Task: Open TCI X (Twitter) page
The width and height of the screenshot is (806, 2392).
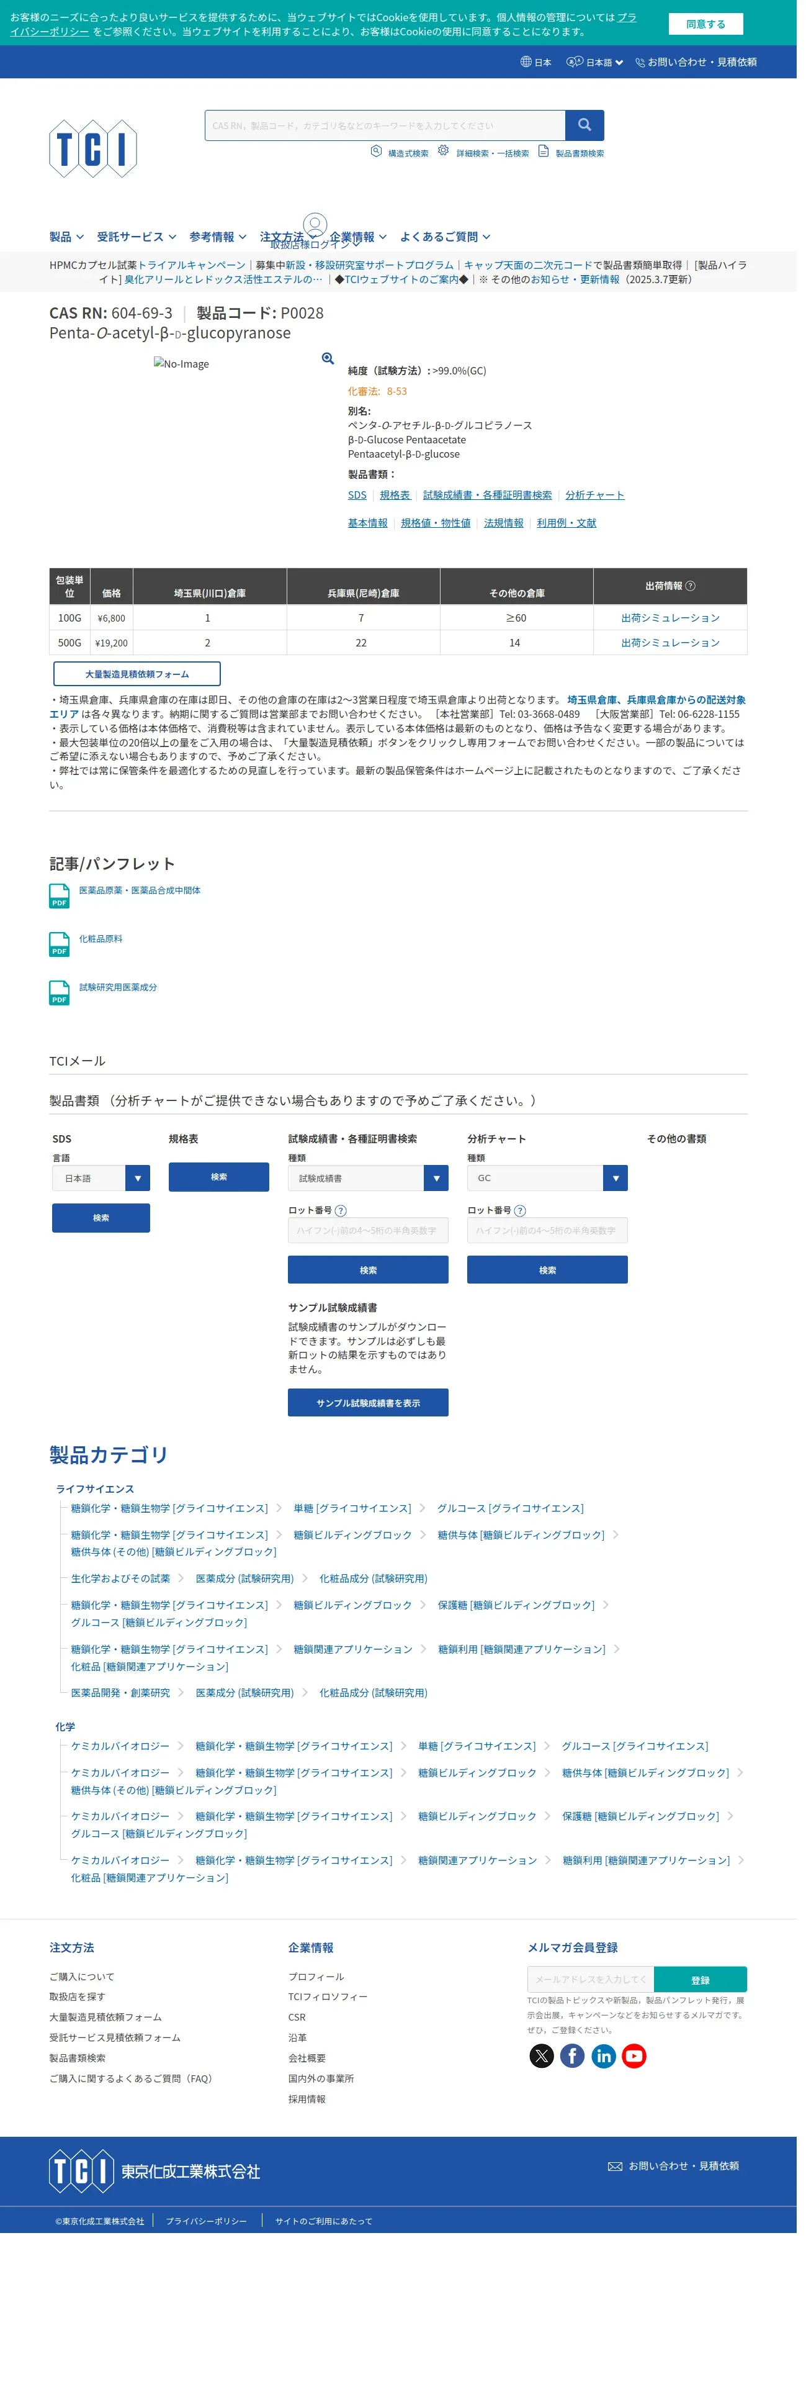Action: pyautogui.click(x=542, y=2056)
